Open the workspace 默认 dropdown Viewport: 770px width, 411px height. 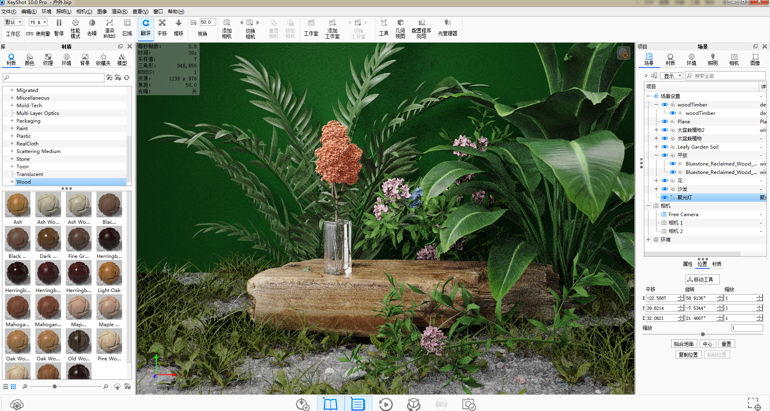13,22
